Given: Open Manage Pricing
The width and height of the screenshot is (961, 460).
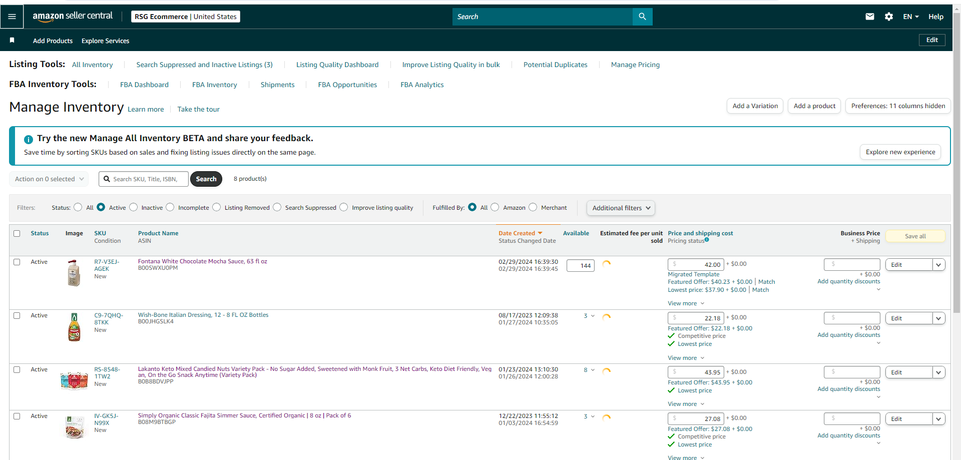Looking at the screenshot, I should (x=635, y=65).
